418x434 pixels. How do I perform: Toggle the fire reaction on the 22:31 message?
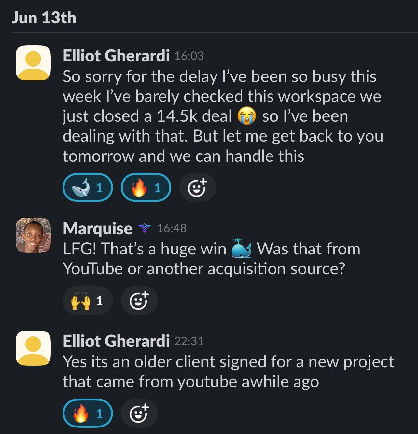pyautogui.click(x=88, y=413)
